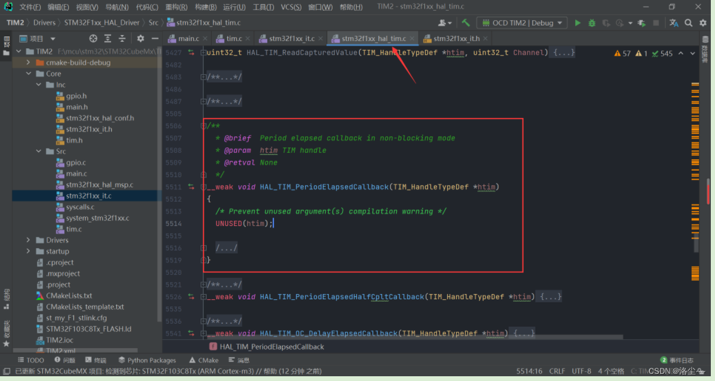Expand folded comment on line 5483
Image resolution: width=715 pixels, height=381 pixels.
click(204, 77)
